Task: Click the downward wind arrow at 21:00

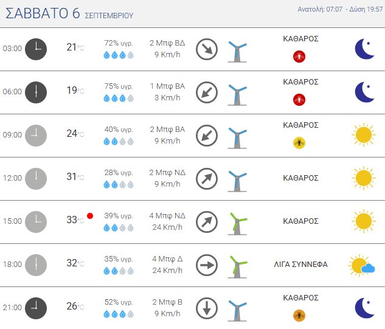Action: pyautogui.click(x=207, y=308)
